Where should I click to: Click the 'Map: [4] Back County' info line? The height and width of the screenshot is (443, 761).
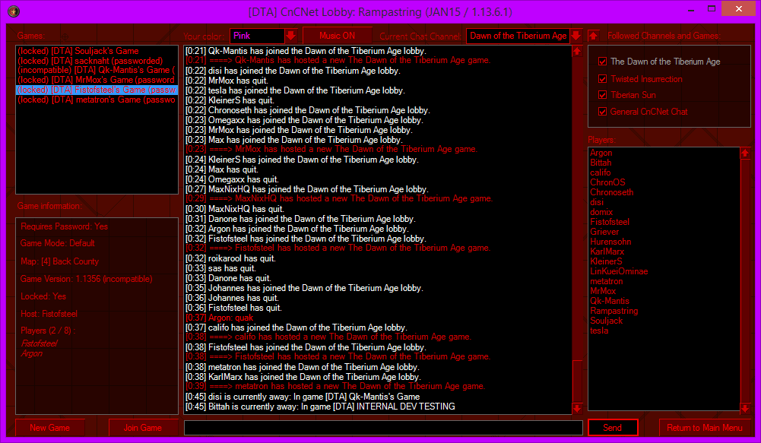click(60, 261)
